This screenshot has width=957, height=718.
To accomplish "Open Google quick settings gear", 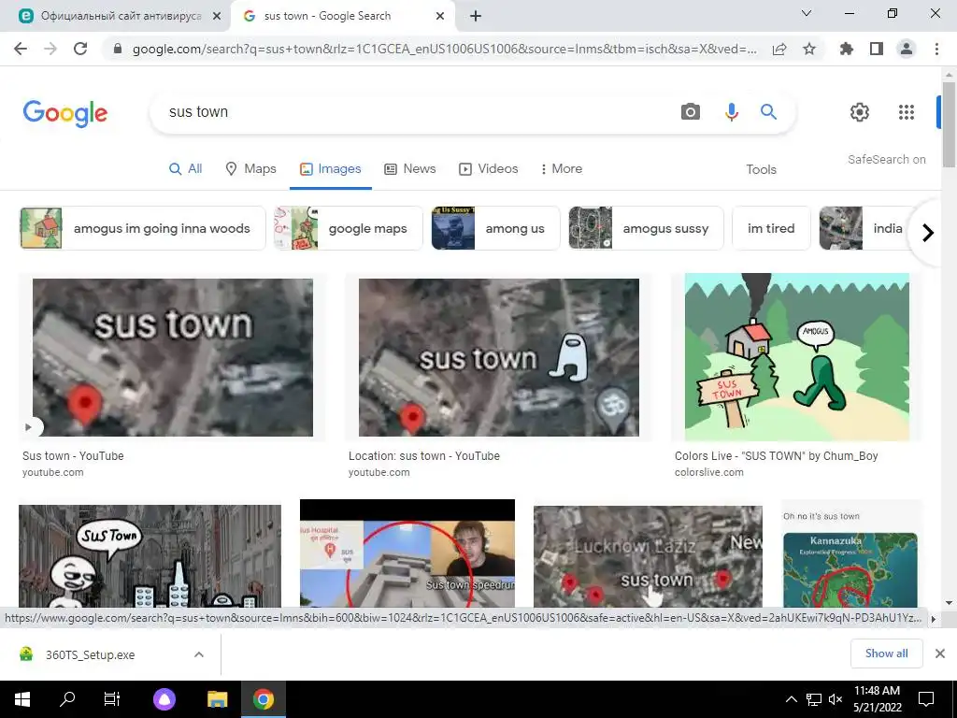I will [x=860, y=112].
